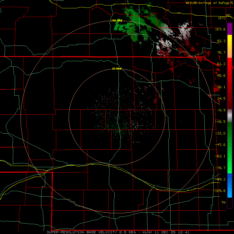Click the 30.1 velocity scale value
Viewport: 234px width, 234px height.
[x=221, y=87]
